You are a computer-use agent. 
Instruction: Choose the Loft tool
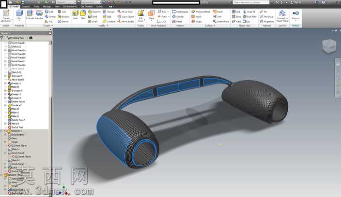tap(49, 12)
